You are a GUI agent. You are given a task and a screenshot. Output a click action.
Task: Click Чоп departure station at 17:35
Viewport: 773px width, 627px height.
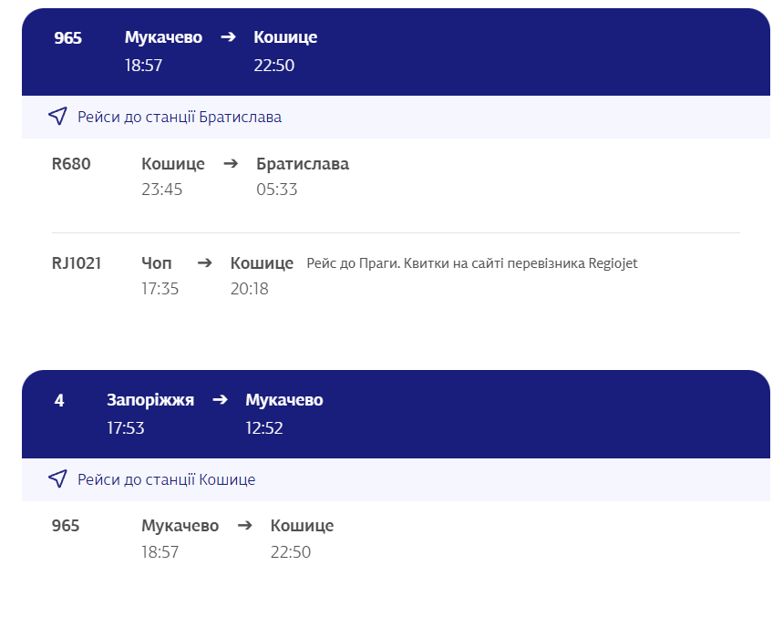pyautogui.click(x=156, y=263)
